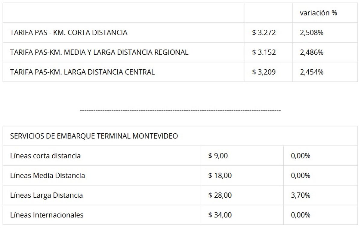The height and width of the screenshot is (228, 361).
Task: Select the "Líneas corta distancia" row label
Action: 45,156
